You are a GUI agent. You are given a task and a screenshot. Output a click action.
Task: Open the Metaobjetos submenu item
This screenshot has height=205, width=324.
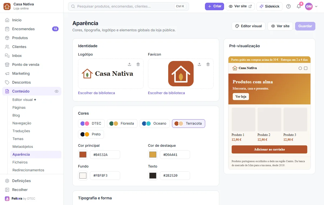click(36, 146)
